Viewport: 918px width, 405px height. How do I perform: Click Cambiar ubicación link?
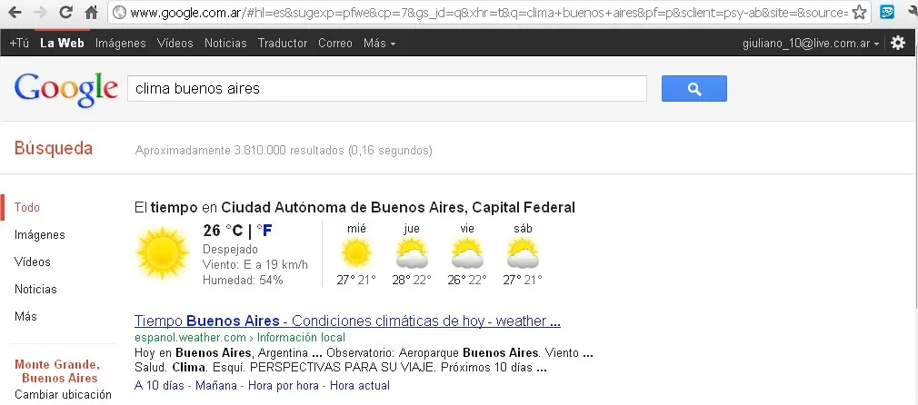(x=64, y=394)
